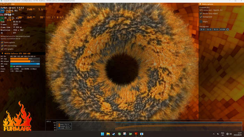Click the FurMark flame logo

tap(17, 116)
